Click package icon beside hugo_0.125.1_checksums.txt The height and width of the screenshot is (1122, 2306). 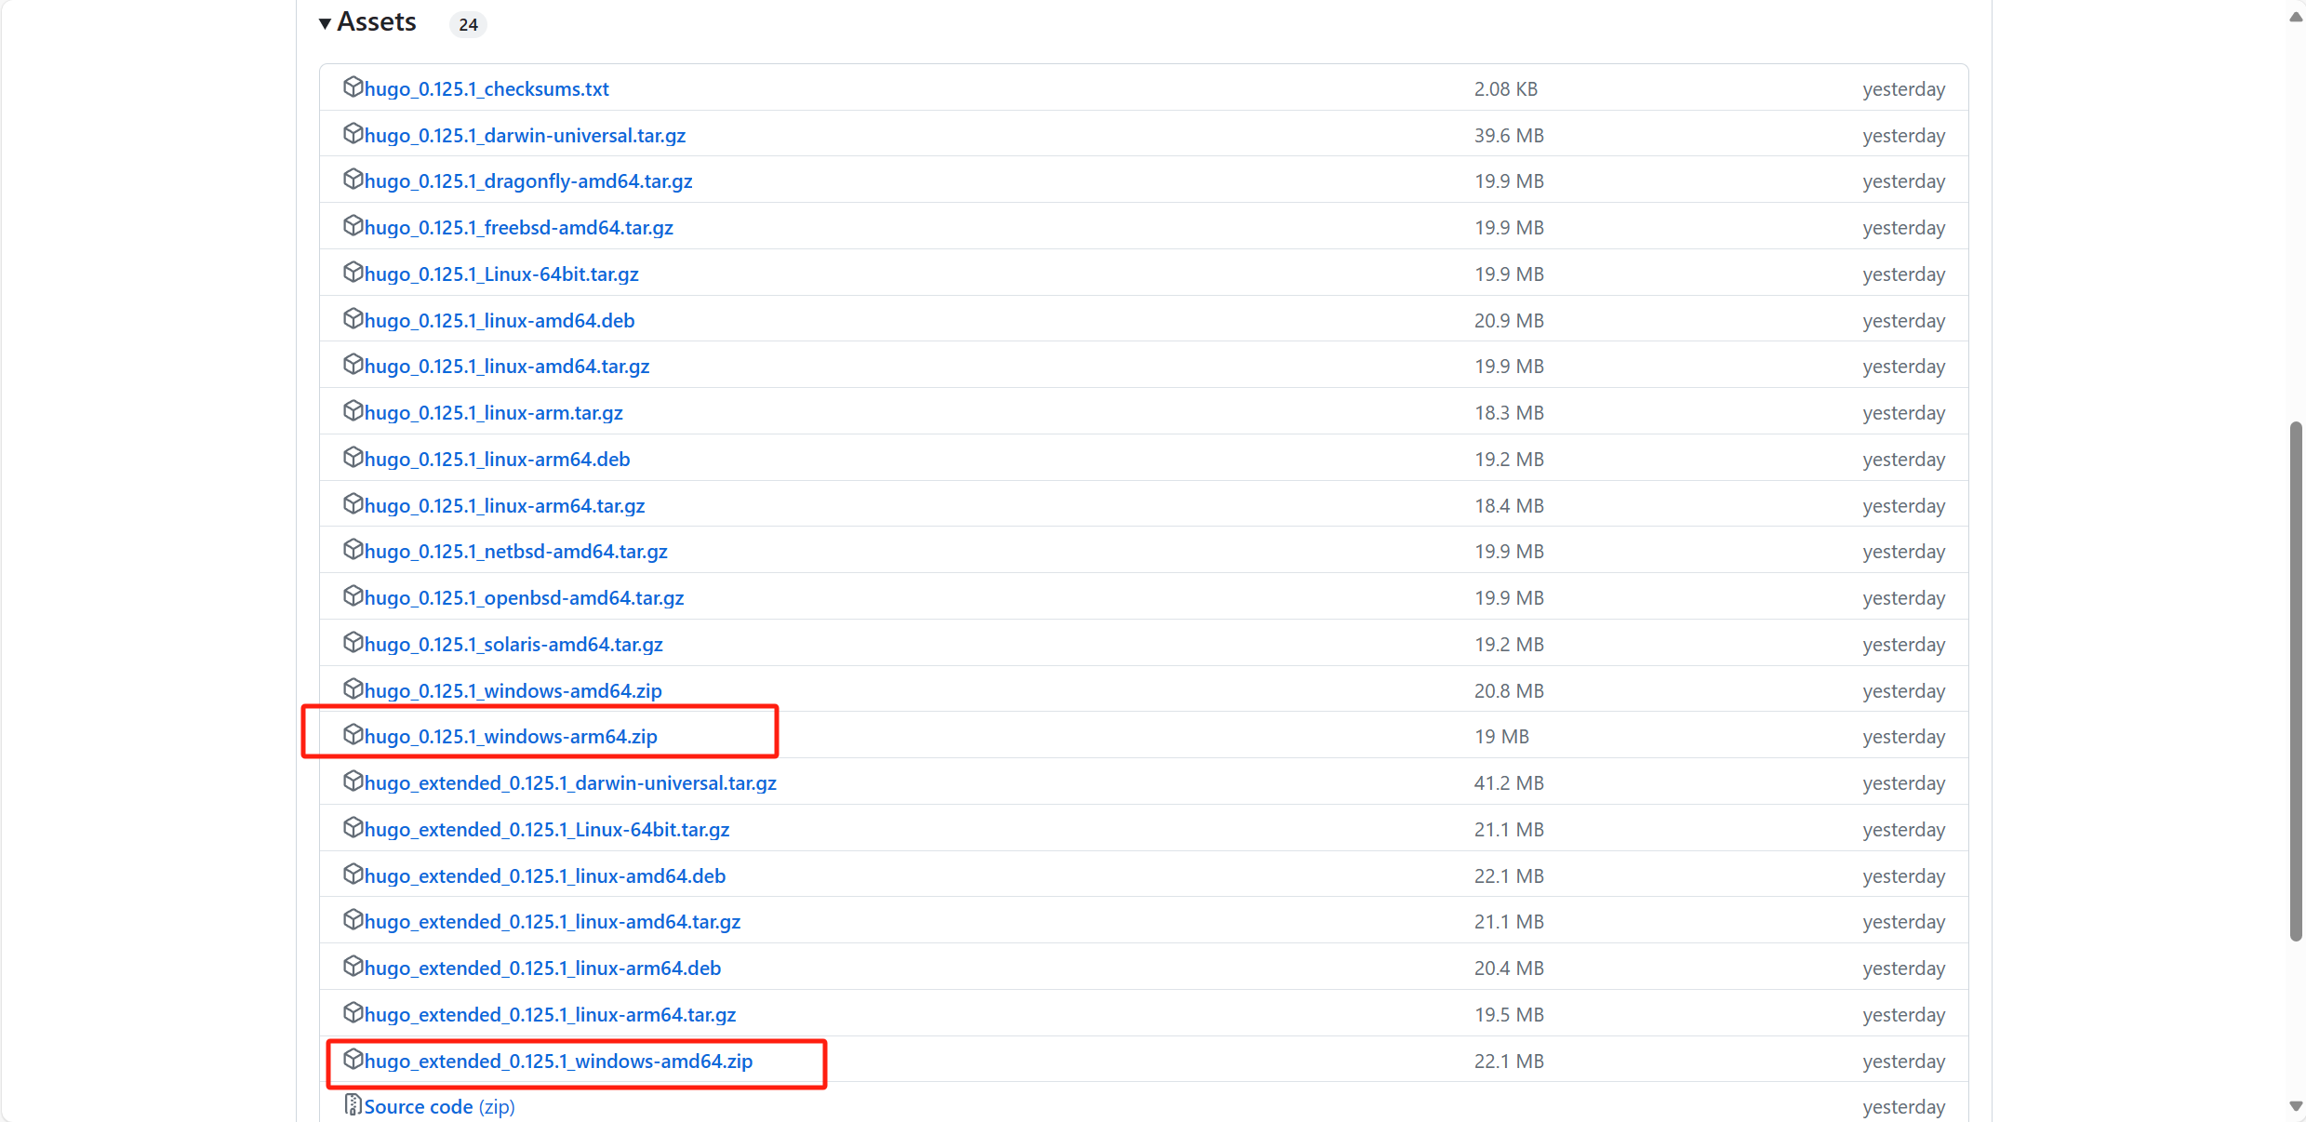coord(353,87)
